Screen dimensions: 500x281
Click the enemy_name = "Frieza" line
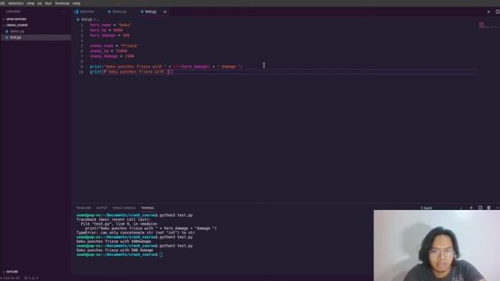tap(114, 46)
